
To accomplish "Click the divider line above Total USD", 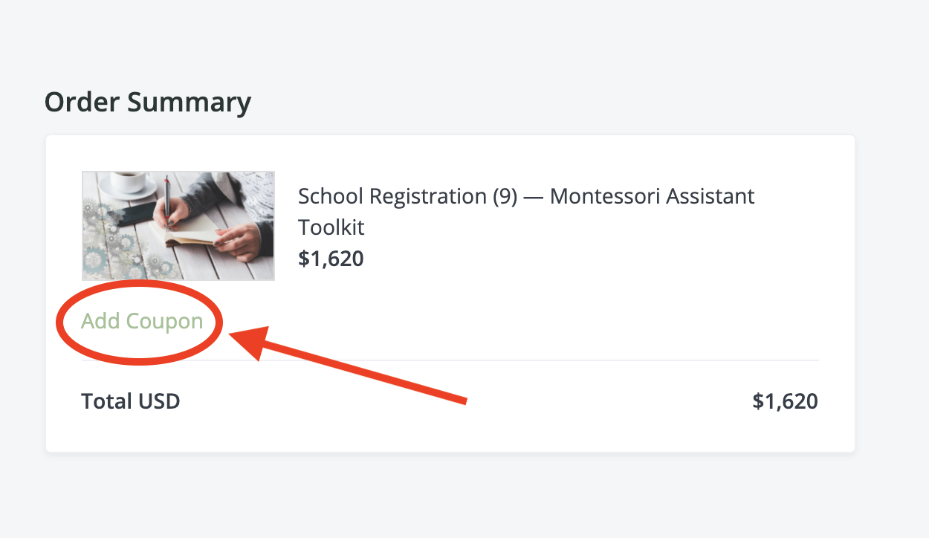I will 450,360.
